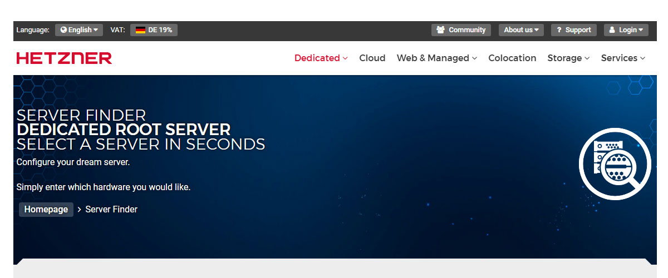Click the 'Language:' label
The height and width of the screenshot is (278, 668).
tap(33, 30)
